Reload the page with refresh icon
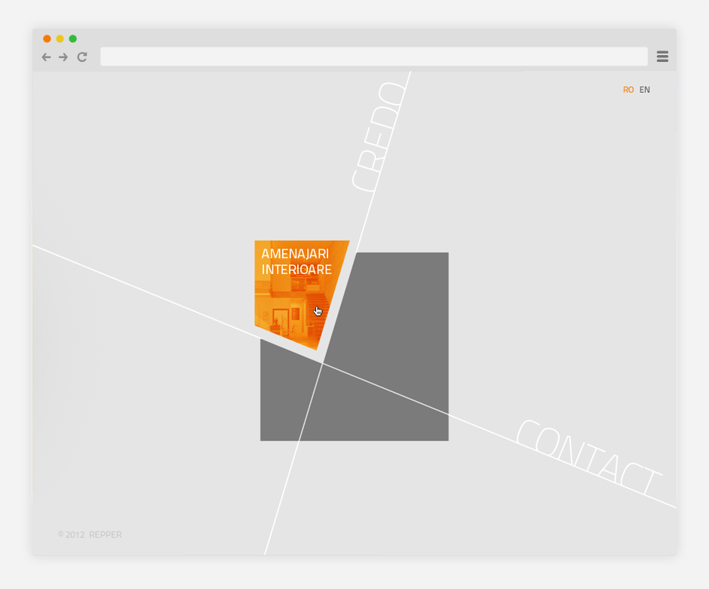Viewport: 709px width, 589px height. coord(82,57)
